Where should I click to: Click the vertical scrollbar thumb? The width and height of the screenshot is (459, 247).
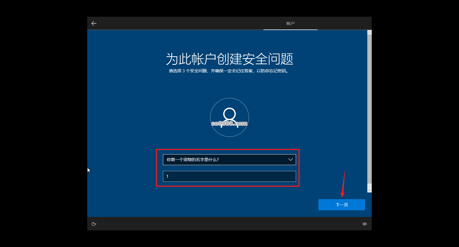tap(369, 108)
